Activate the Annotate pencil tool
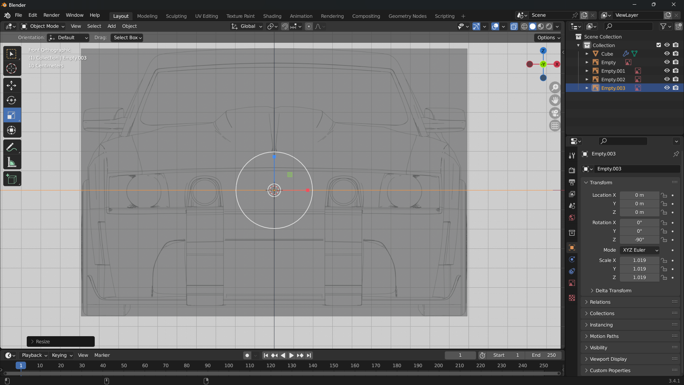Image resolution: width=684 pixels, height=385 pixels. click(11, 147)
